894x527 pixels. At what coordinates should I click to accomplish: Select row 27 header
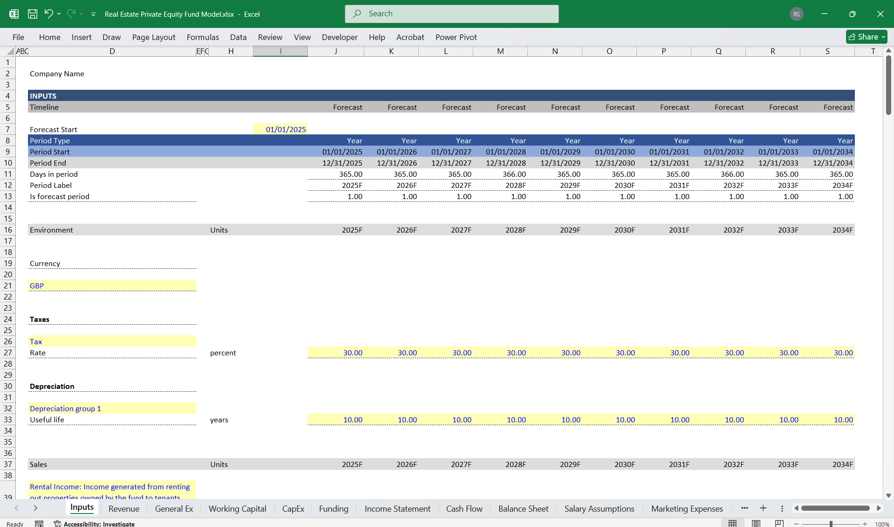coord(8,353)
